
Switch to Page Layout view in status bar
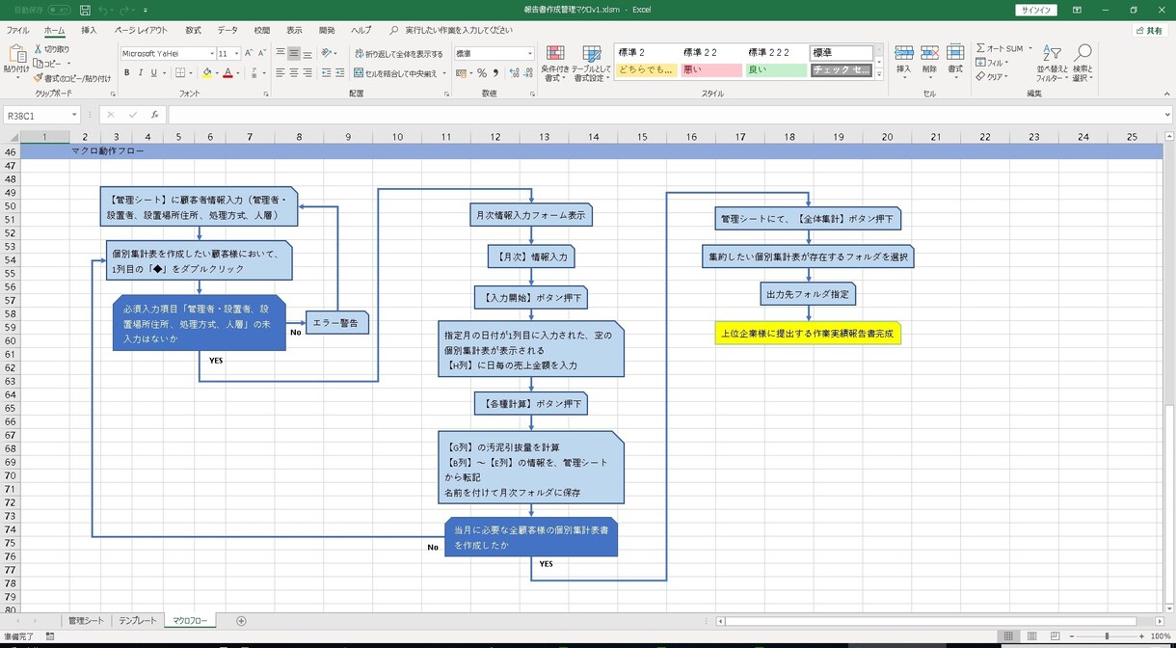coord(1032,636)
